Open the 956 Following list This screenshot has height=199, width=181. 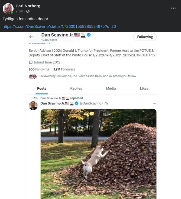39,69
